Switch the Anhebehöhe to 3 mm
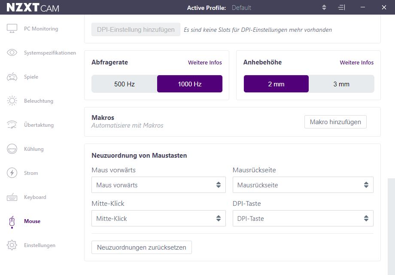The image size is (395, 275). pos(341,84)
